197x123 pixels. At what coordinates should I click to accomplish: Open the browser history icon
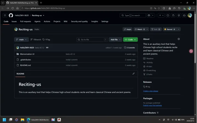click(179, 8)
